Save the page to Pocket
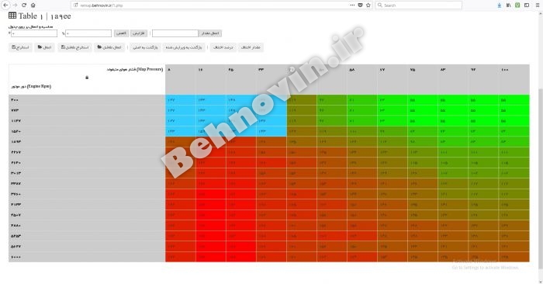Screen dimensions: 543x284 (360, 5)
